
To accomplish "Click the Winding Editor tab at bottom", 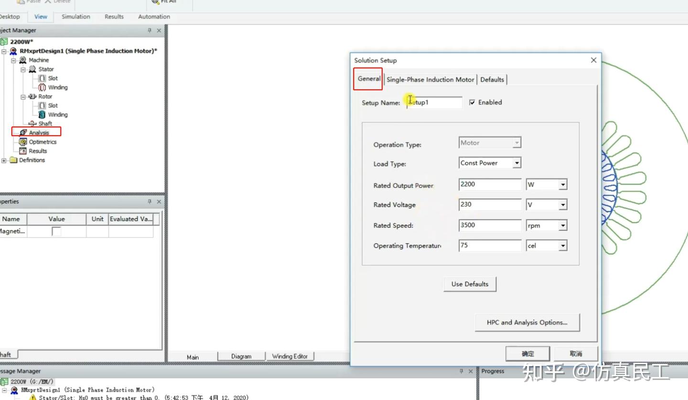I will pyautogui.click(x=290, y=356).
